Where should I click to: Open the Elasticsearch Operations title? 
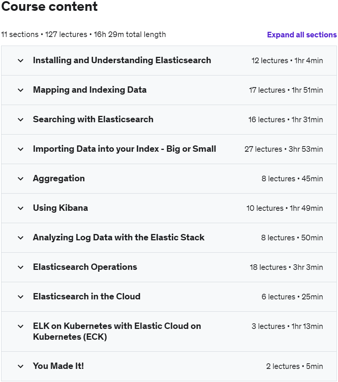(85, 267)
